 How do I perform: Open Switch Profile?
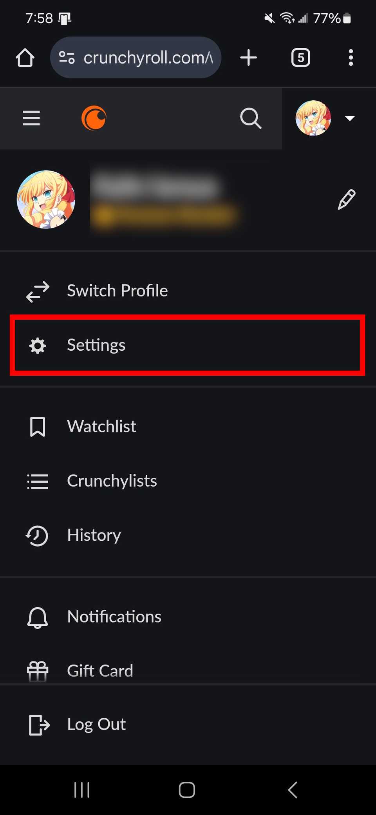[x=117, y=291]
